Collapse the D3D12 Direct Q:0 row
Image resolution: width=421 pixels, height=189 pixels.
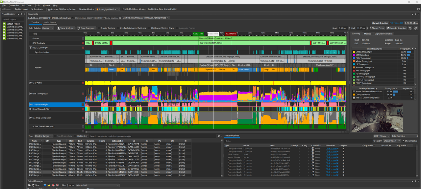pyautogui.click(x=31, y=48)
